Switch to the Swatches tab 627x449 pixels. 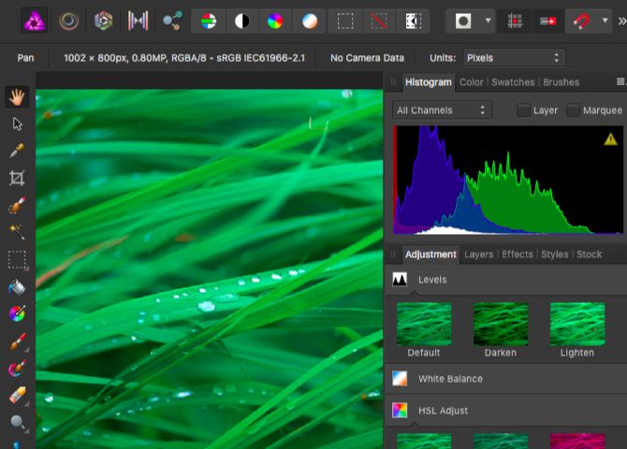click(x=513, y=82)
